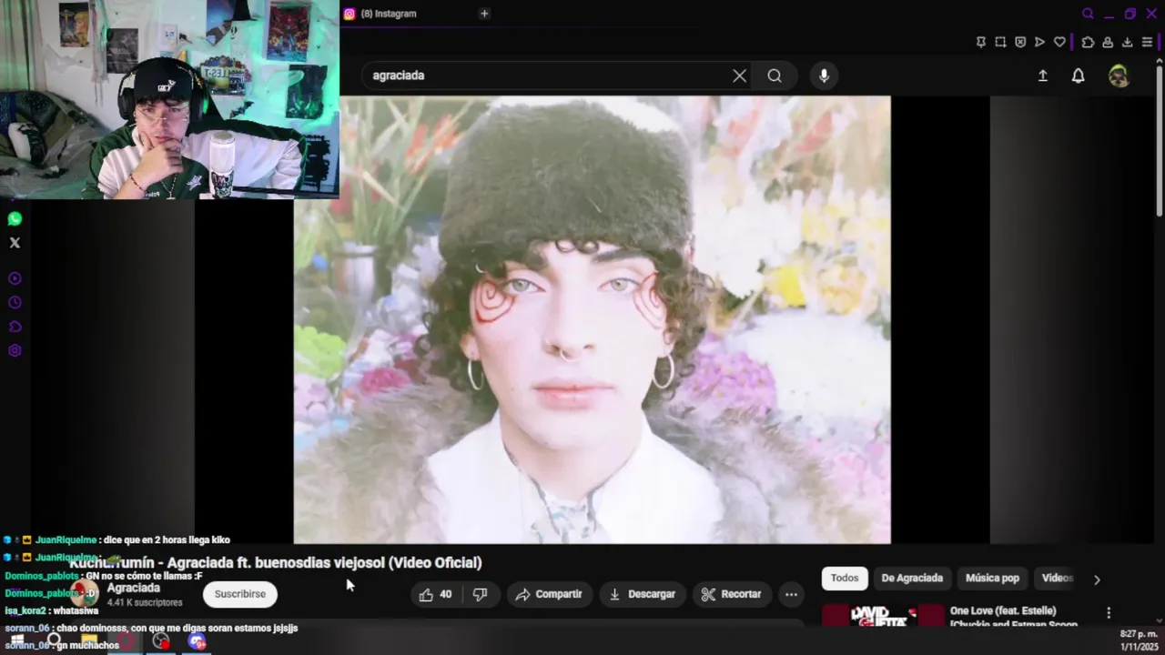This screenshot has height=655, width=1165.
Task: Click the video title Agraciada ft. buenosdias viejosol
Action: point(276,563)
